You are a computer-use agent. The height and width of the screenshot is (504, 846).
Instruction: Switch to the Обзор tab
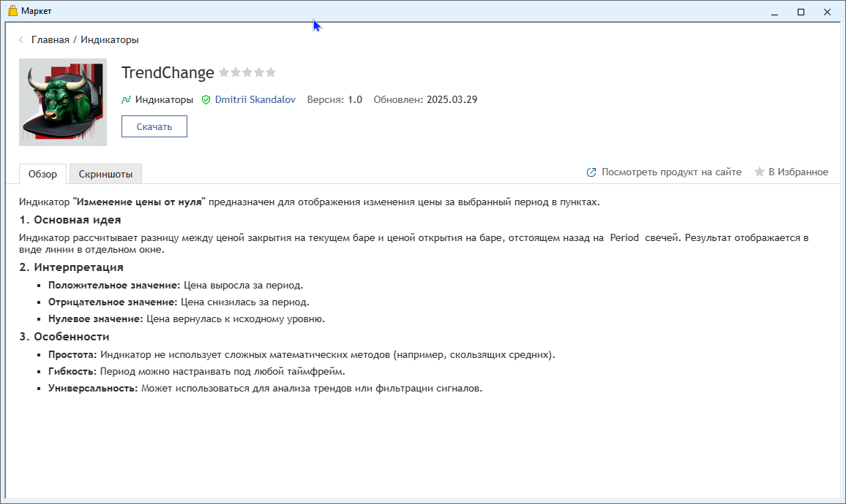(42, 174)
